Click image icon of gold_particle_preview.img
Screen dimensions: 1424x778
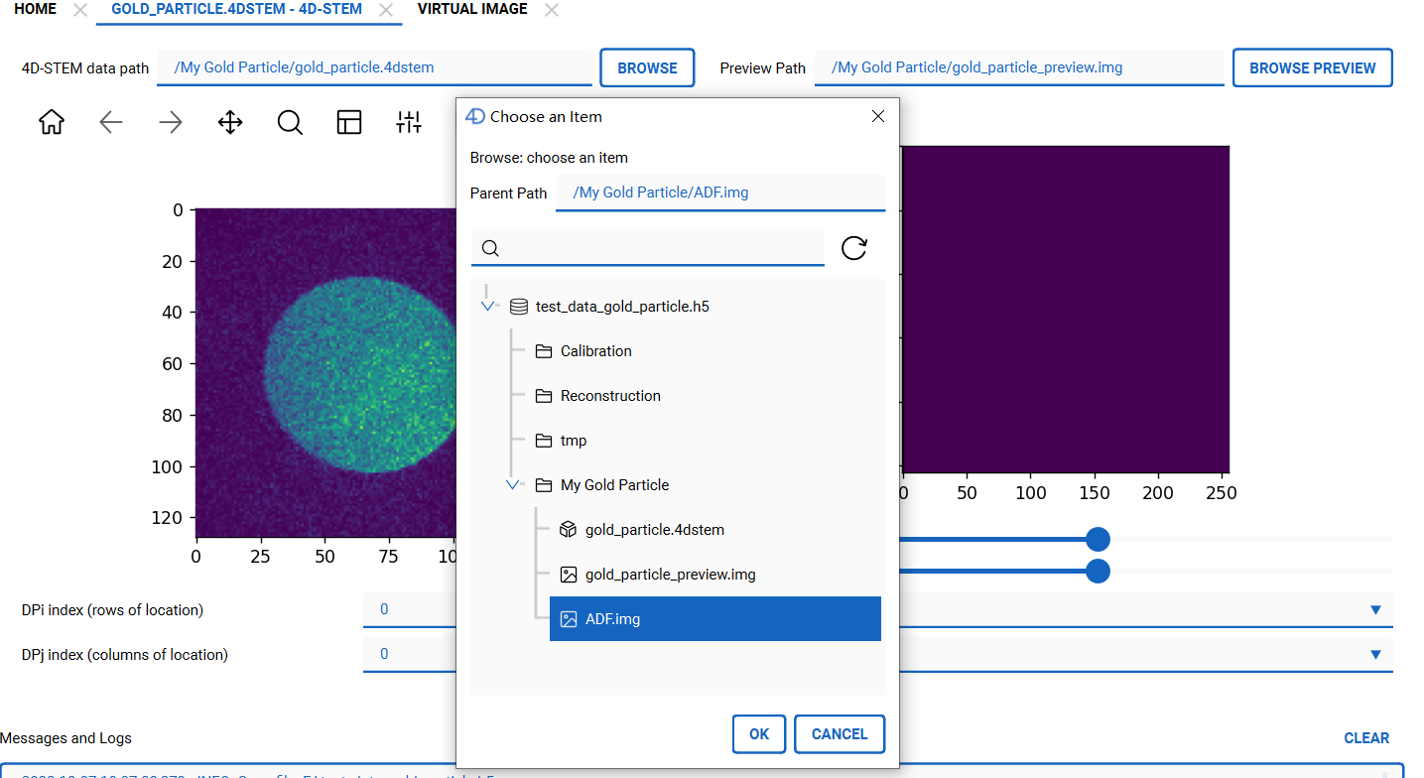(x=569, y=575)
